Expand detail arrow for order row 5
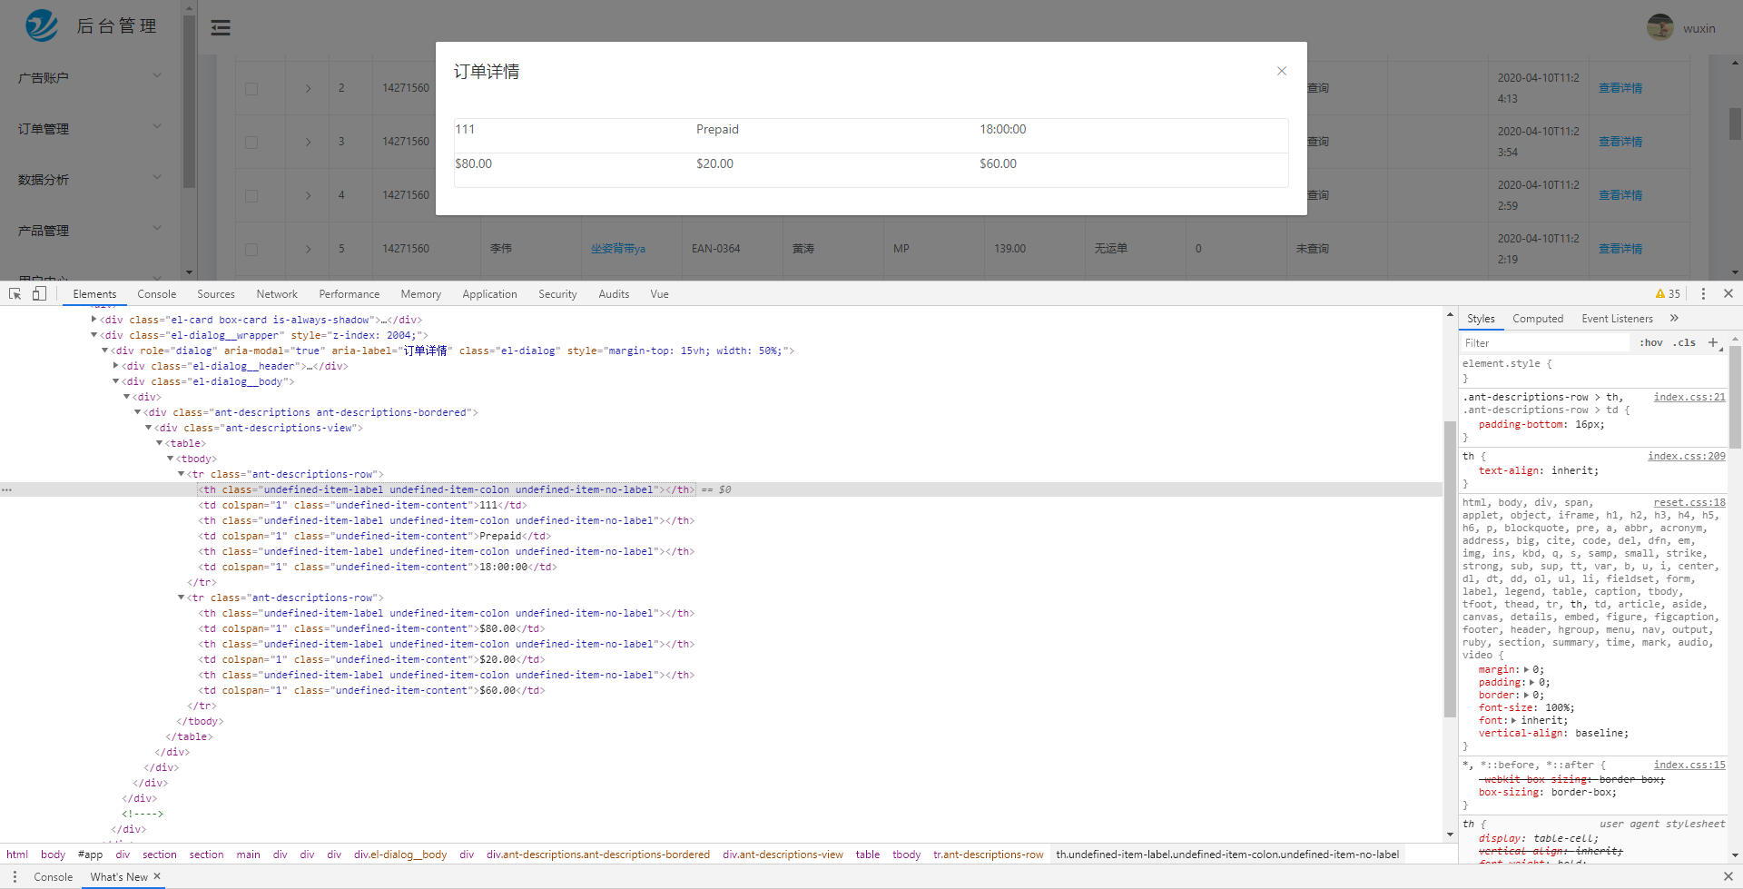Image resolution: width=1743 pixels, height=889 pixels. (307, 249)
